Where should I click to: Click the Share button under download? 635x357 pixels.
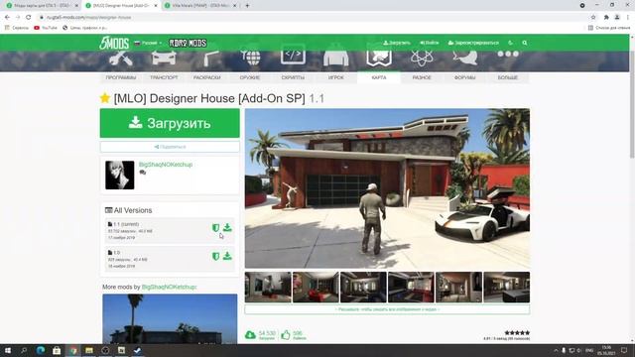[x=170, y=147]
